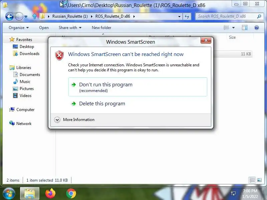This screenshot has height=200, width=267.
Task: Launch Firefox from the taskbar
Action: [50, 193]
